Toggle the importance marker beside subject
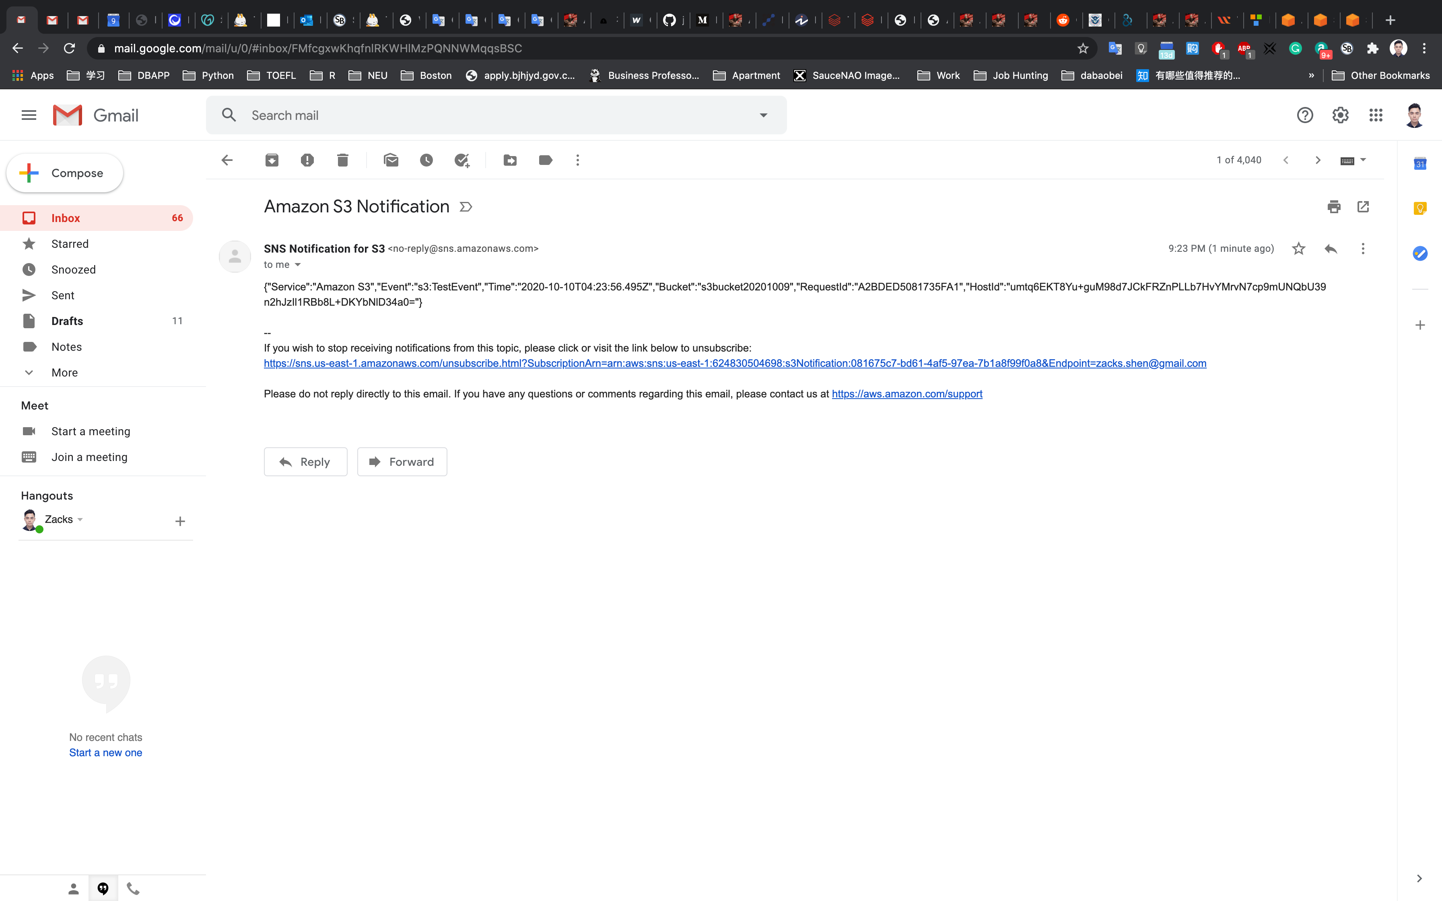The image size is (1442, 901). [x=466, y=207]
